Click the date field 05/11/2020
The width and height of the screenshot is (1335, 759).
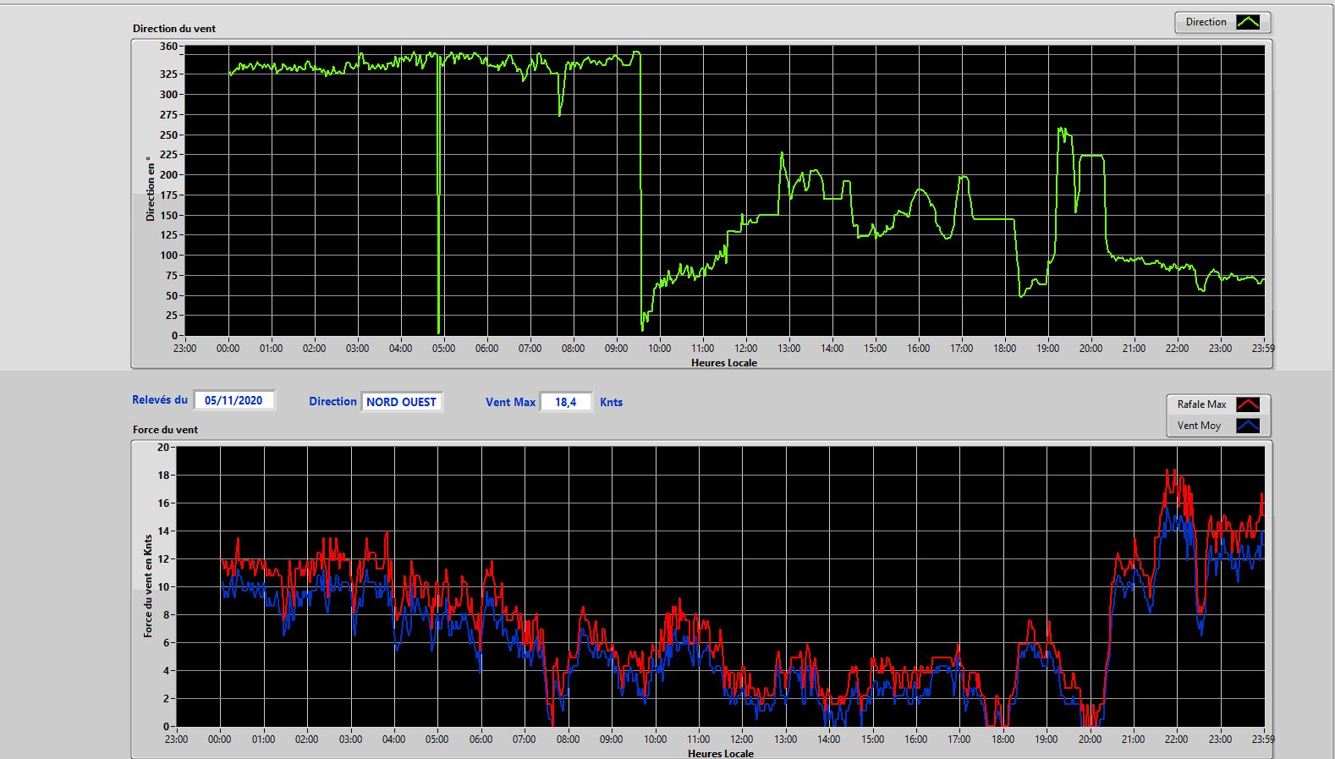[x=234, y=400]
